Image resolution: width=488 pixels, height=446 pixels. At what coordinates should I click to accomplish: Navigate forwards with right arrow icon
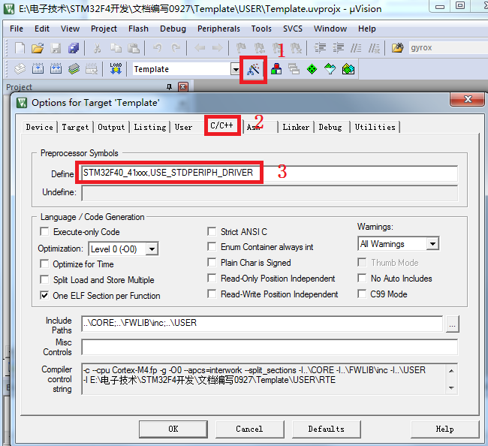click(217, 47)
